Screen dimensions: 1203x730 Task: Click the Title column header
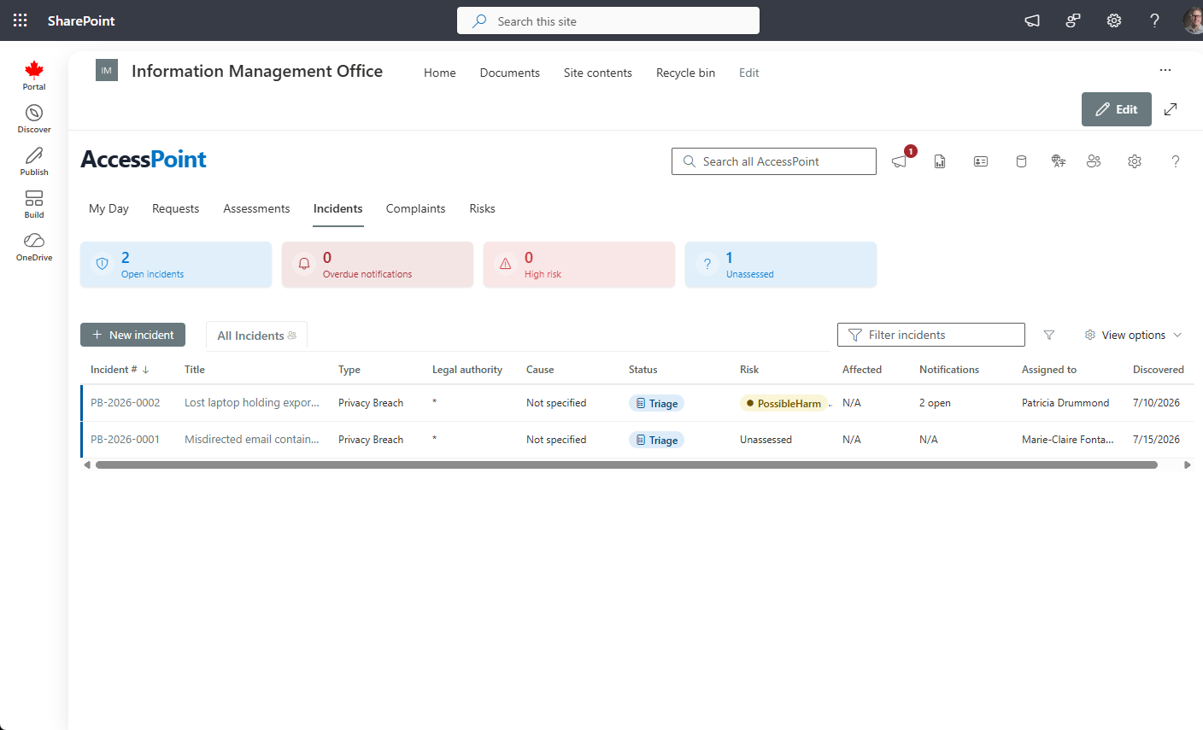[195, 370]
